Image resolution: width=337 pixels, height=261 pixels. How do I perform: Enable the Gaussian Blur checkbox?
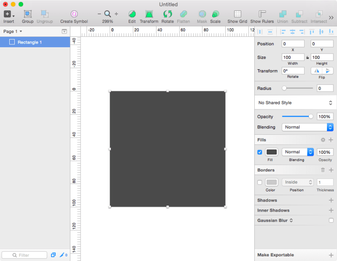[331, 220]
